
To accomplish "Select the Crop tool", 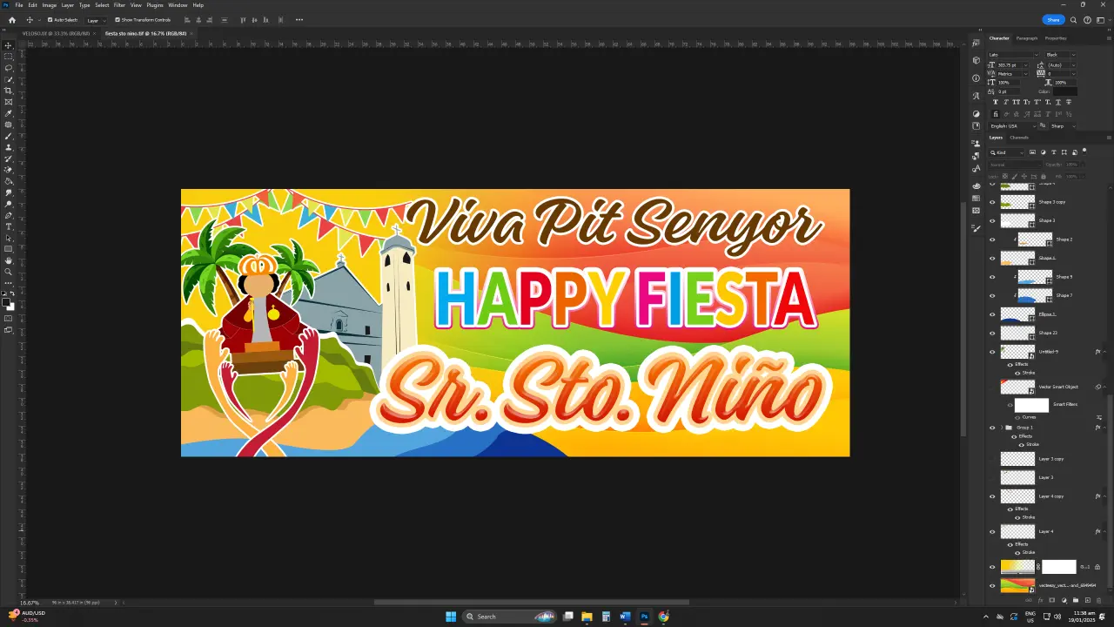I will (x=9, y=91).
